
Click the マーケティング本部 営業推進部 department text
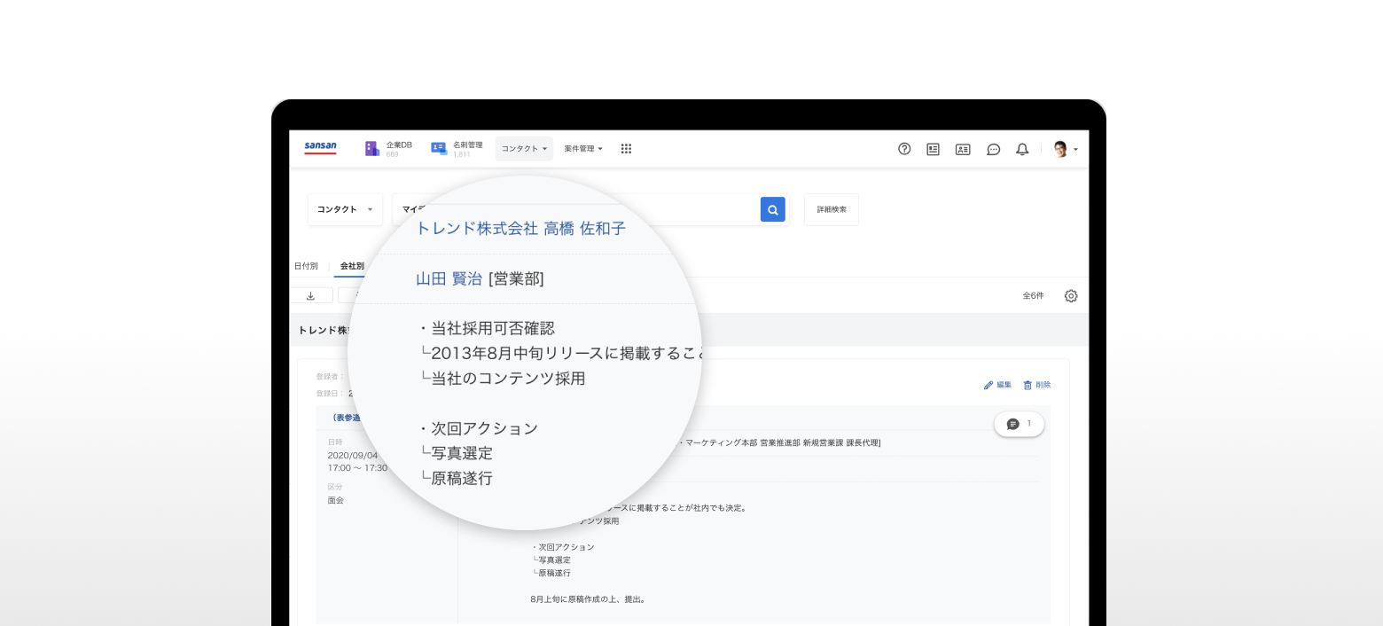743,442
